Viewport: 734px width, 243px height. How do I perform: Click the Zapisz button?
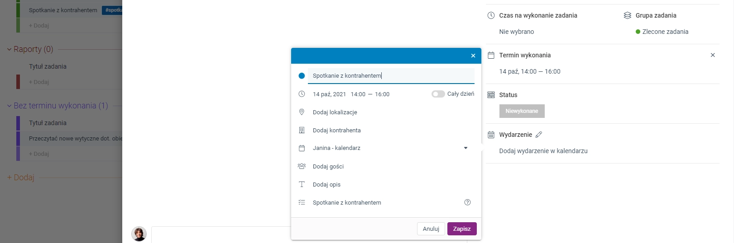(462, 229)
